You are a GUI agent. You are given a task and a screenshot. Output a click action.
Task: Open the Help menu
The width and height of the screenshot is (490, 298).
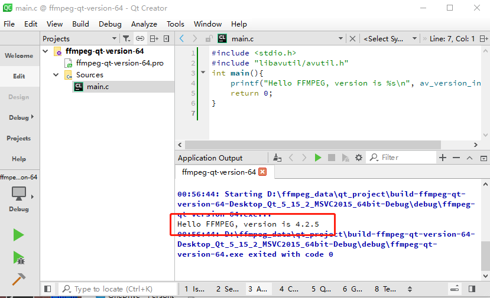coord(239,24)
